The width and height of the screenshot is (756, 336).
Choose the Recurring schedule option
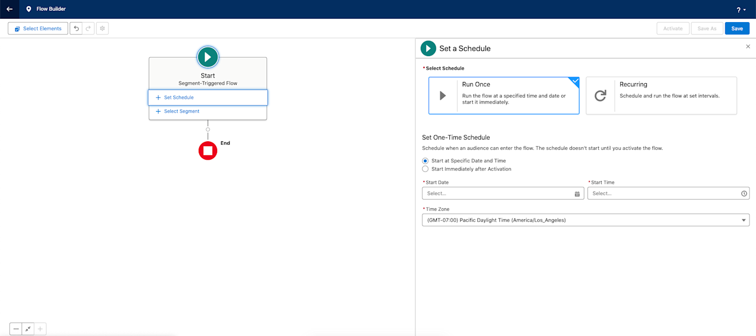(661, 95)
